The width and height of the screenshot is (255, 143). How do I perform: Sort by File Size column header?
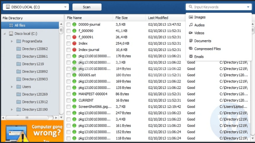(x=129, y=18)
